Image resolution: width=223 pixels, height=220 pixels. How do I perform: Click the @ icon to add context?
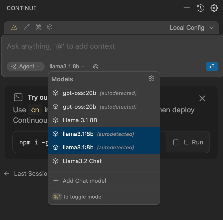95,67
